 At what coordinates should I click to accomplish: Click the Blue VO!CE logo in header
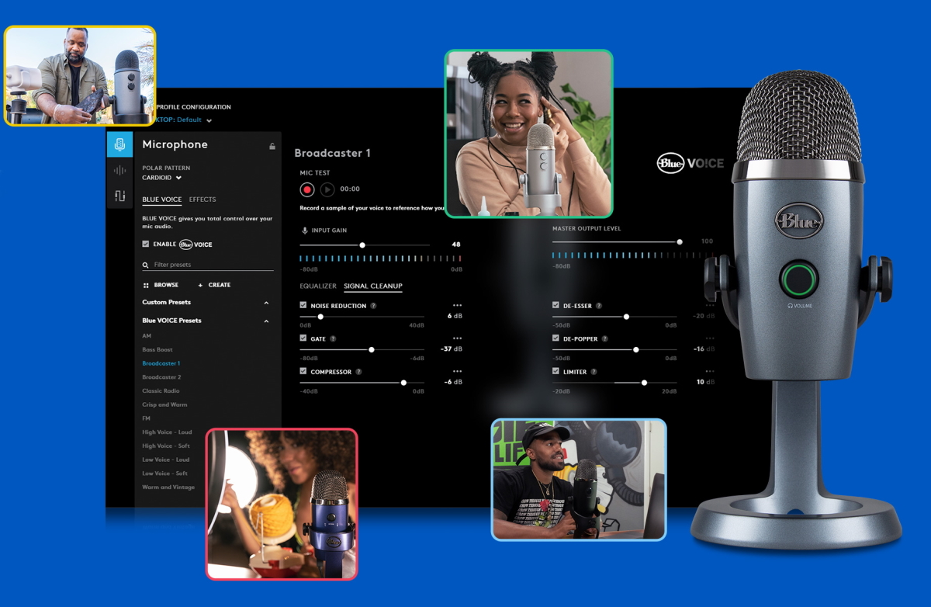(690, 163)
